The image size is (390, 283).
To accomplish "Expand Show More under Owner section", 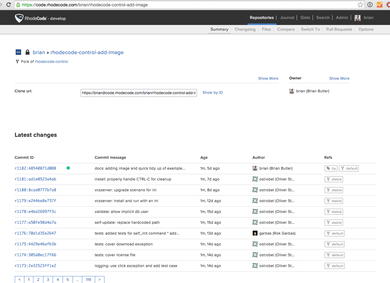I will click(339, 78).
